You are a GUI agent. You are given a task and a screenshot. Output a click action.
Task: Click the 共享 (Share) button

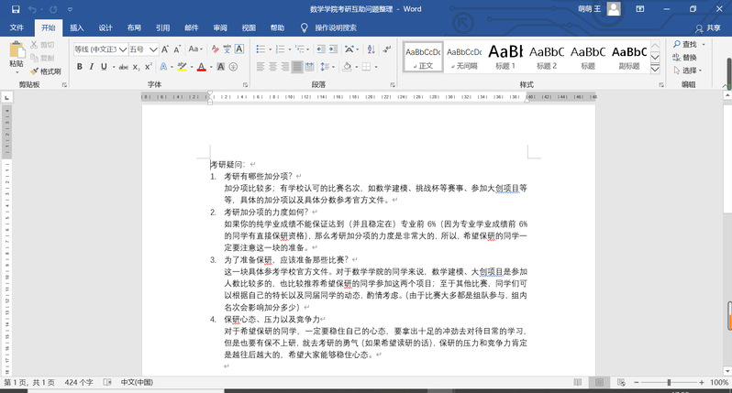click(707, 27)
